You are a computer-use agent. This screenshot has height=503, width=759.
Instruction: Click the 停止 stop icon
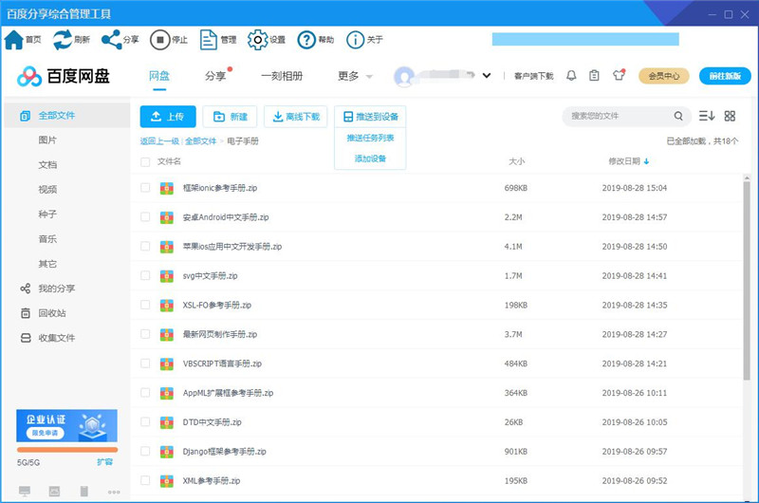(x=159, y=40)
